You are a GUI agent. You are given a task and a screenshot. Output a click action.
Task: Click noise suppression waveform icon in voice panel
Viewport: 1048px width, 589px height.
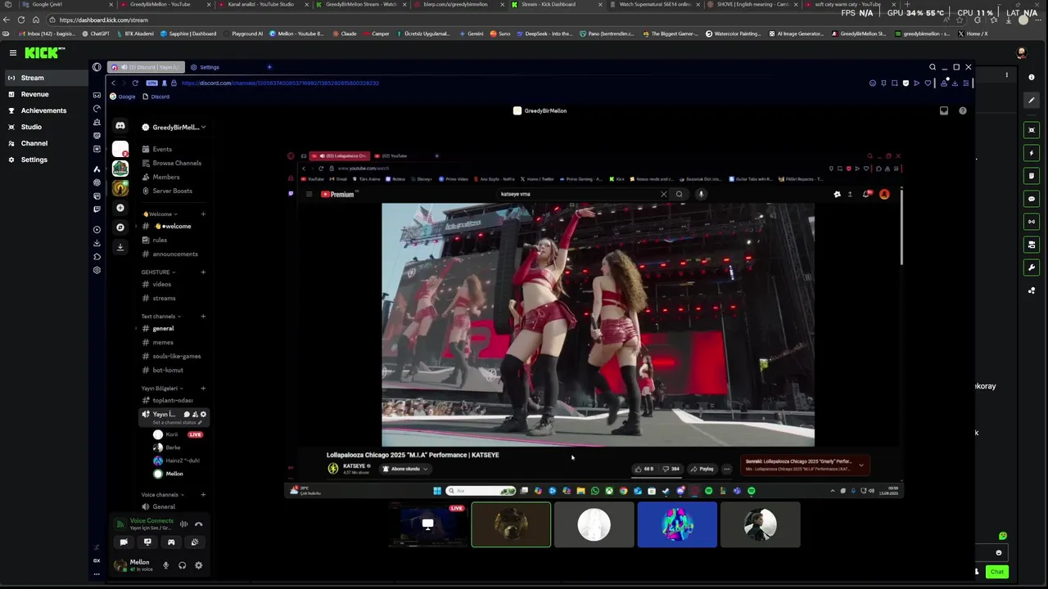click(x=184, y=524)
